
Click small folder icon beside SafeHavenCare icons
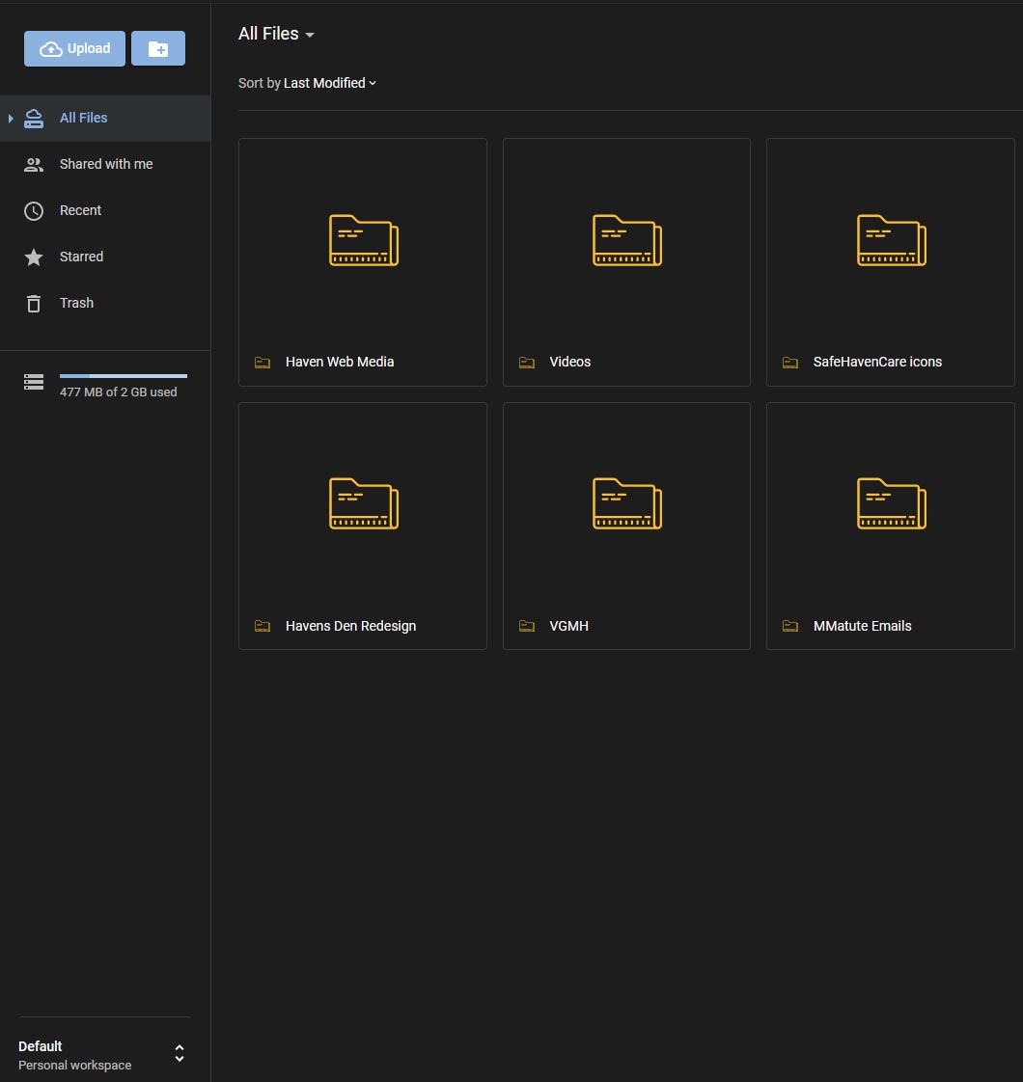pos(790,363)
